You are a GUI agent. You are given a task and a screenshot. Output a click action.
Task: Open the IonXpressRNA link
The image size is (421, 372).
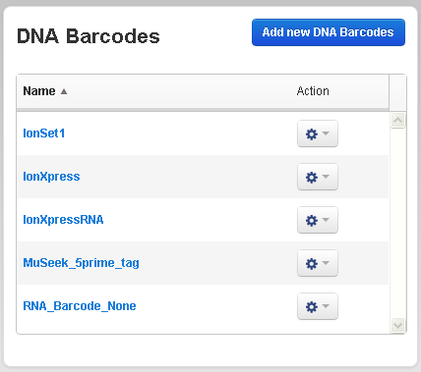click(x=63, y=220)
